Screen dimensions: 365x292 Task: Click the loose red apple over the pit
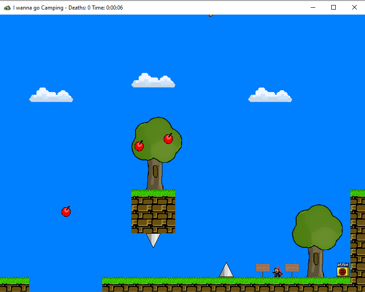point(66,211)
